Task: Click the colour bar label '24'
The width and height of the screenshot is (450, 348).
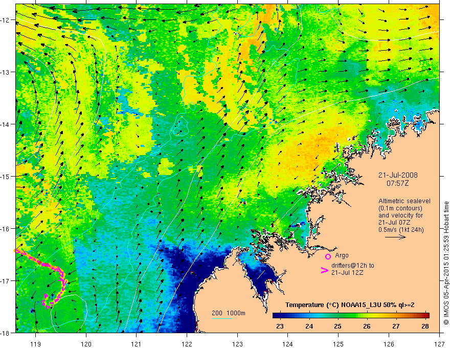Action: click(x=309, y=326)
